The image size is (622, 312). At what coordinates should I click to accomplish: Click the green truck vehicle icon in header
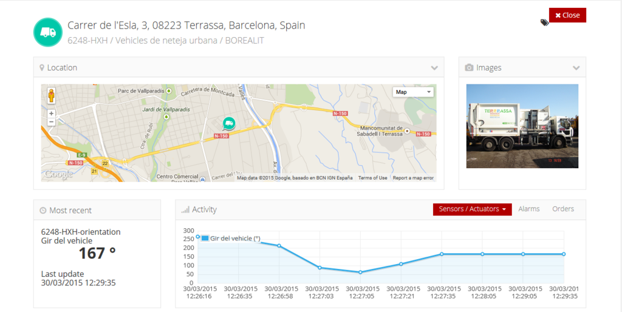[48, 32]
